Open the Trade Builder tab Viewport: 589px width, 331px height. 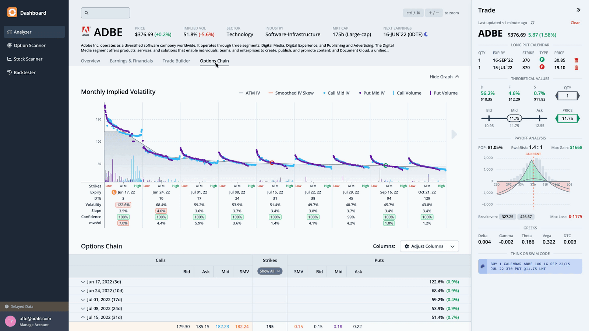click(x=176, y=61)
